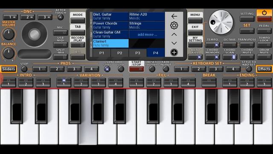Toggle the DRUM MUTE button
Image resolution: width=273 pixels, height=154 pixels.
pos(264,57)
